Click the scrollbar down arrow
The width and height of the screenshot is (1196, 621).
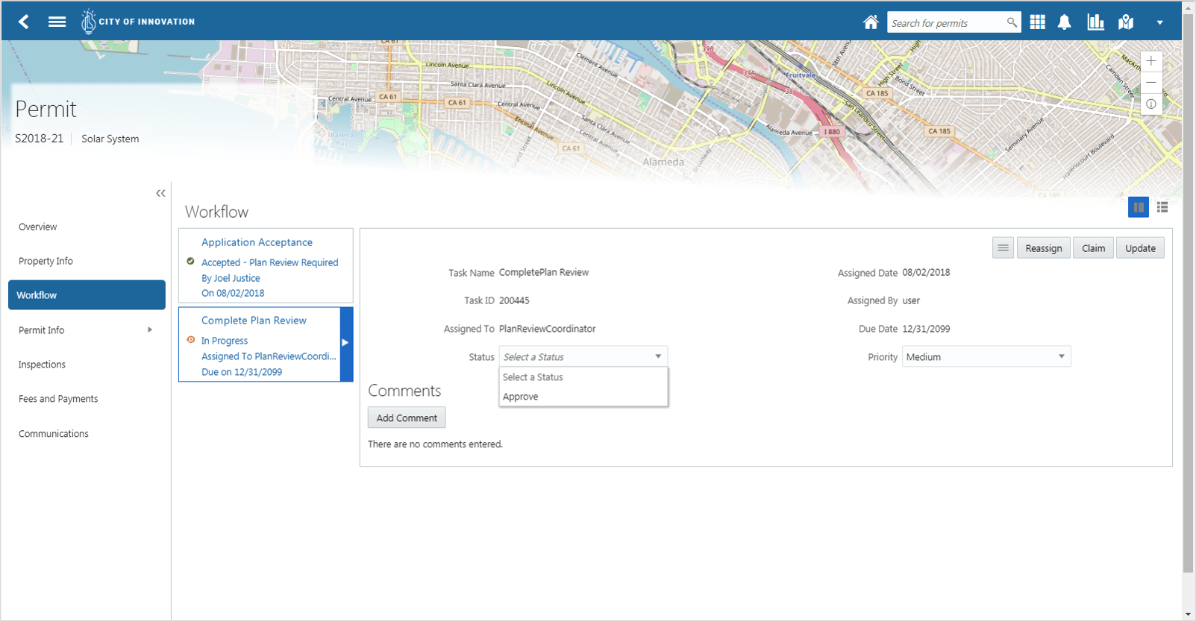[x=1189, y=614]
